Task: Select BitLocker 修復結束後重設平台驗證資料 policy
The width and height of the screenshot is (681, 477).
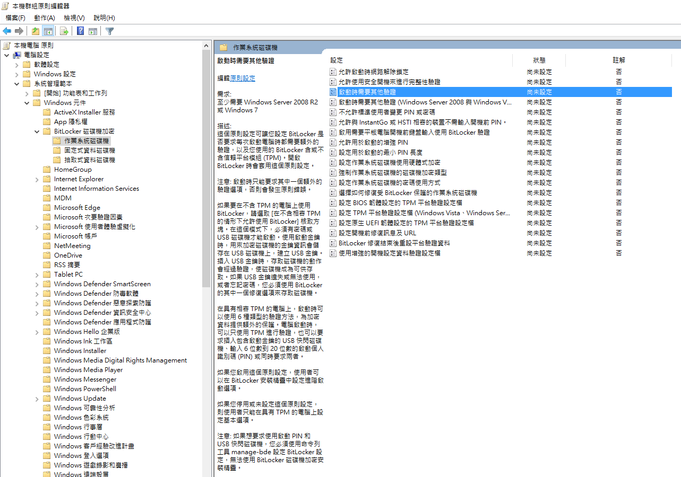Action: pyautogui.click(x=394, y=243)
